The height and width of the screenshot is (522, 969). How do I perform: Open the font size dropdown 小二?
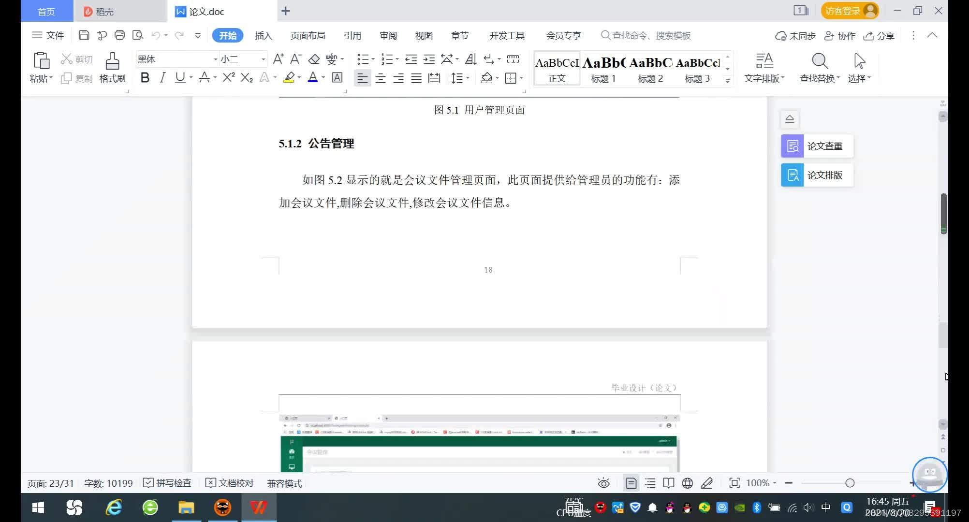tap(263, 59)
